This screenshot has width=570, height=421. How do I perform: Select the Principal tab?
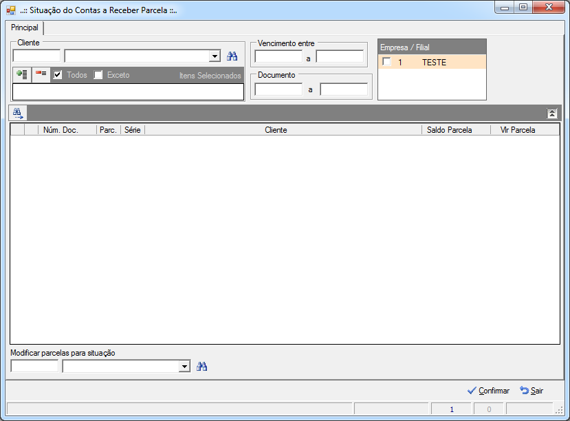[24, 28]
